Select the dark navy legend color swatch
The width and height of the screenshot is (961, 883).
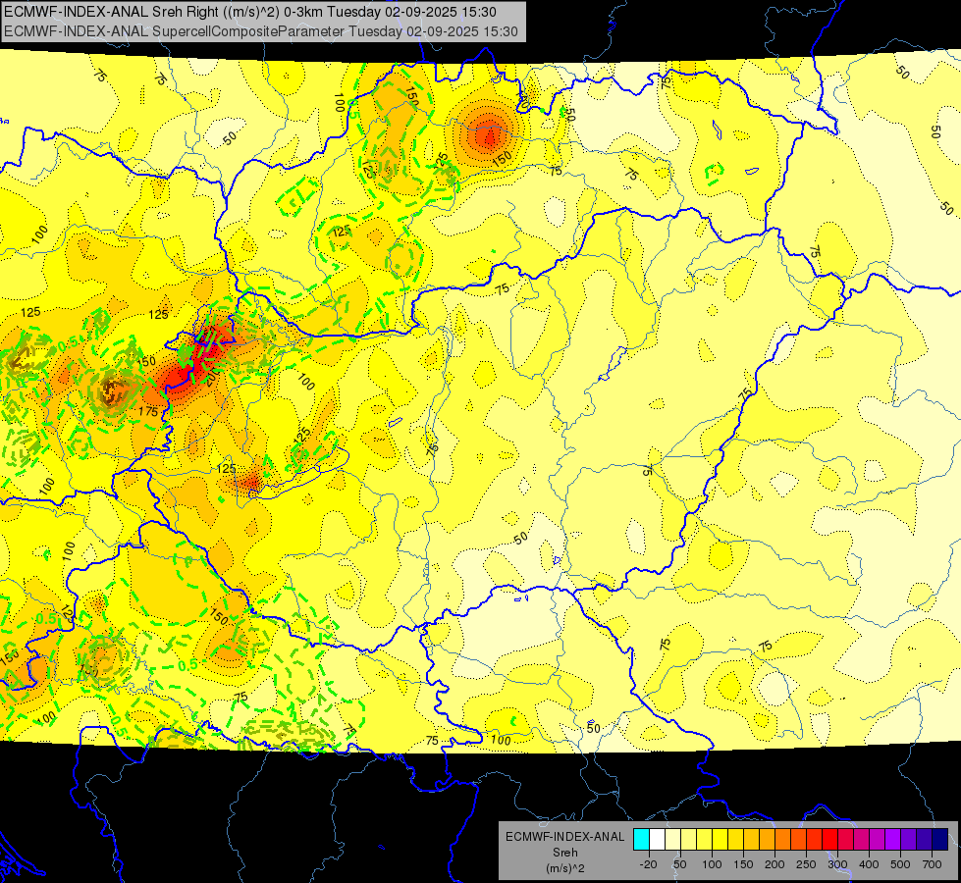click(x=940, y=840)
